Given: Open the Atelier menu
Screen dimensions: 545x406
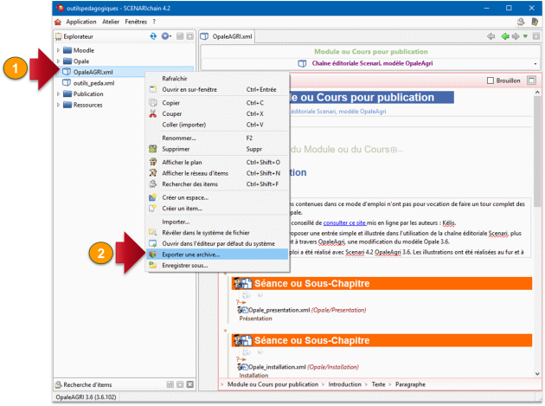Looking at the screenshot, I should (111, 22).
